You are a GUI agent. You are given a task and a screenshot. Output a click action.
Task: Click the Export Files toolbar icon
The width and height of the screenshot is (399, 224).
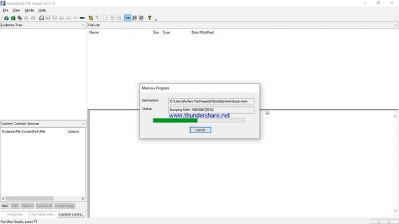point(105,18)
